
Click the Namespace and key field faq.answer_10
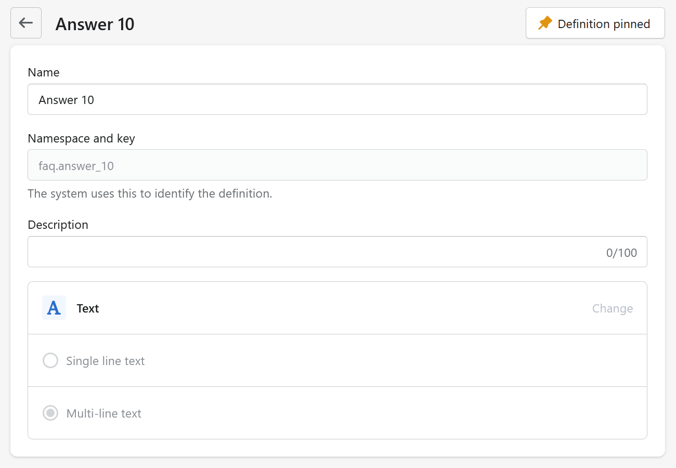click(337, 165)
